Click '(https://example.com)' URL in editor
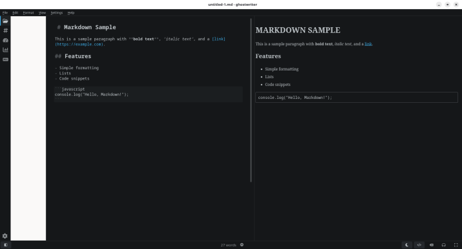This screenshot has height=249, width=462. (x=79, y=44)
